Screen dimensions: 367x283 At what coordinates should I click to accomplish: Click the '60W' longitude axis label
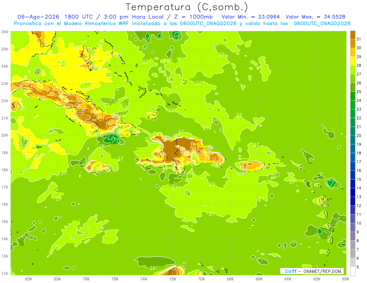point(346,279)
